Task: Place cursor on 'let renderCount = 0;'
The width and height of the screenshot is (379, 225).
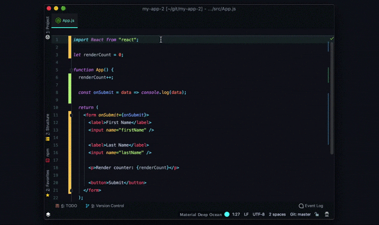Action: point(98,55)
